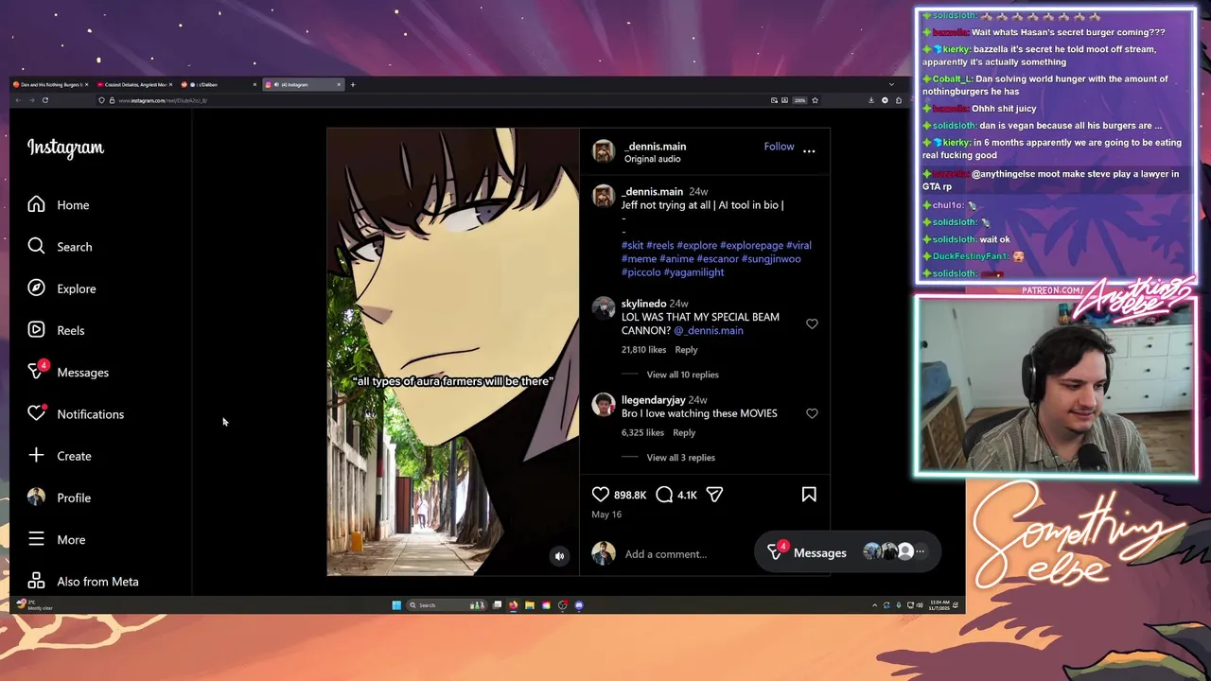Toggle the reel's sound speaker icon
This screenshot has width=1211, height=681.
coord(559,556)
